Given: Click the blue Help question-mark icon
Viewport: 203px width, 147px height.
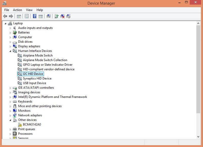Looking at the screenshot, I should (x=35, y=16).
